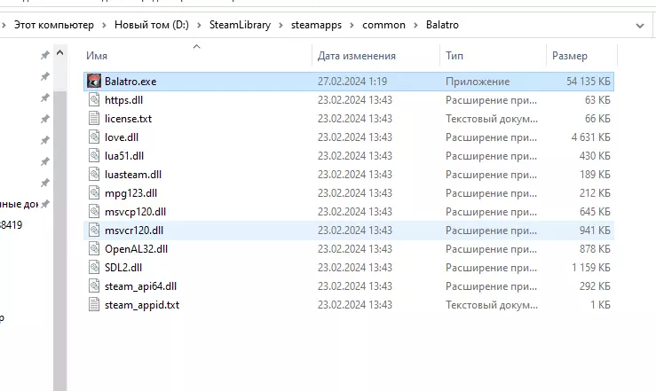The image size is (656, 391).
Task: Click the 1 159 КБ size value
Action: click(x=590, y=268)
